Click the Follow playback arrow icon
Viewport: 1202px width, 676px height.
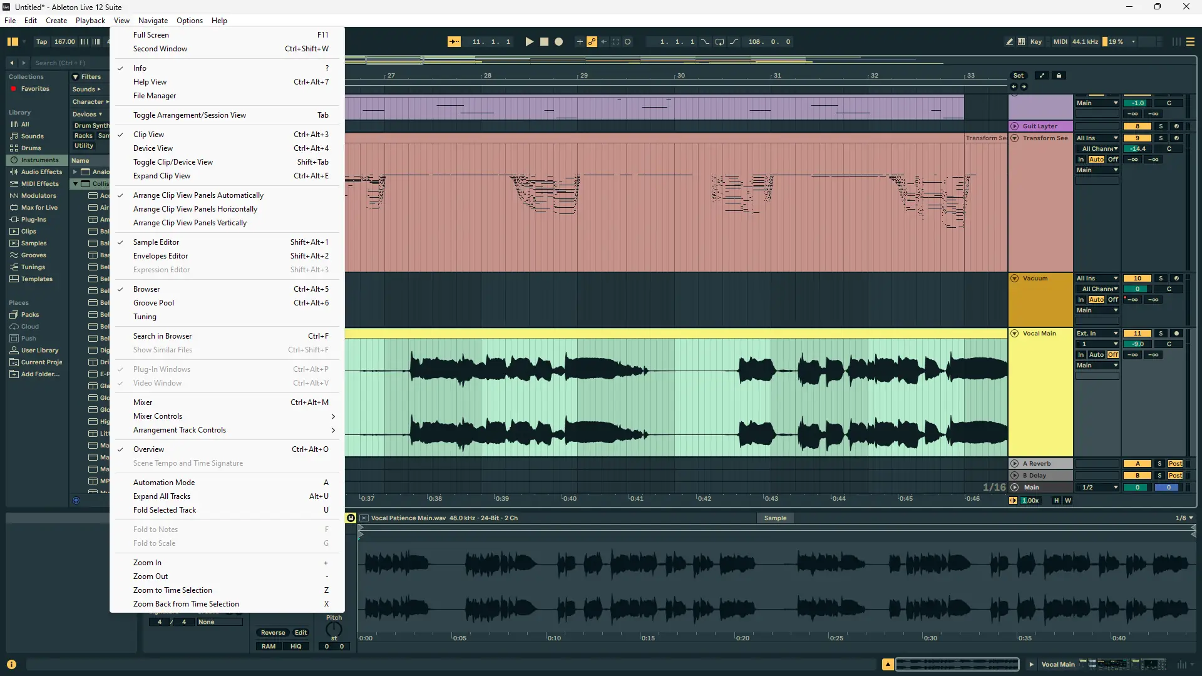454,42
